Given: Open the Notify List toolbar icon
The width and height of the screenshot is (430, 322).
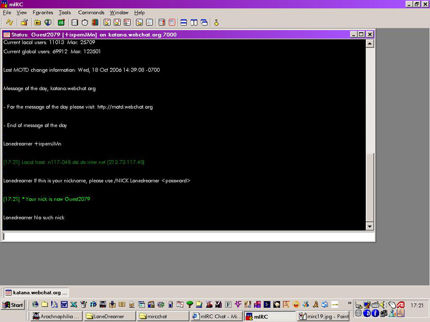Looking at the screenshot, I should 162,22.
